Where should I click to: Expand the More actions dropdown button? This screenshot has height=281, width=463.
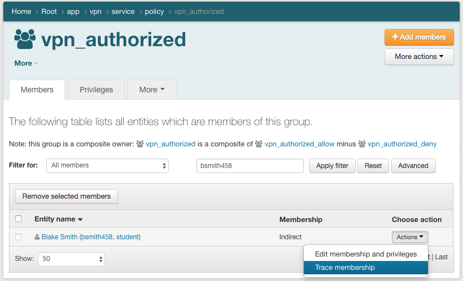point(419,57)
